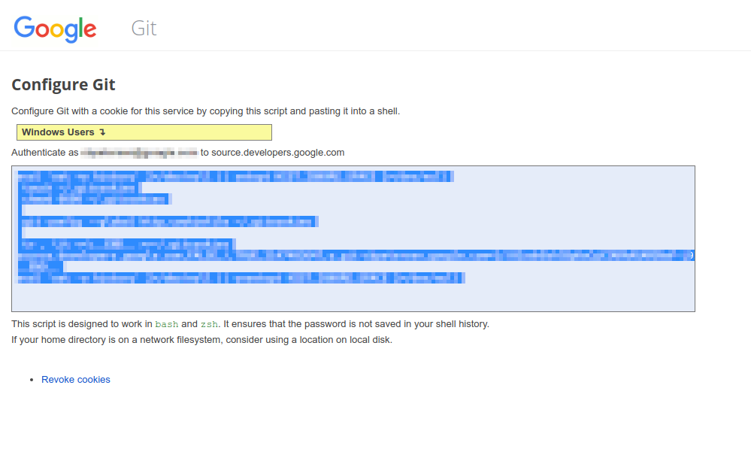Click the word bash in description
The width and height of the screenshot is (751, 461).
tap(167, 324)
